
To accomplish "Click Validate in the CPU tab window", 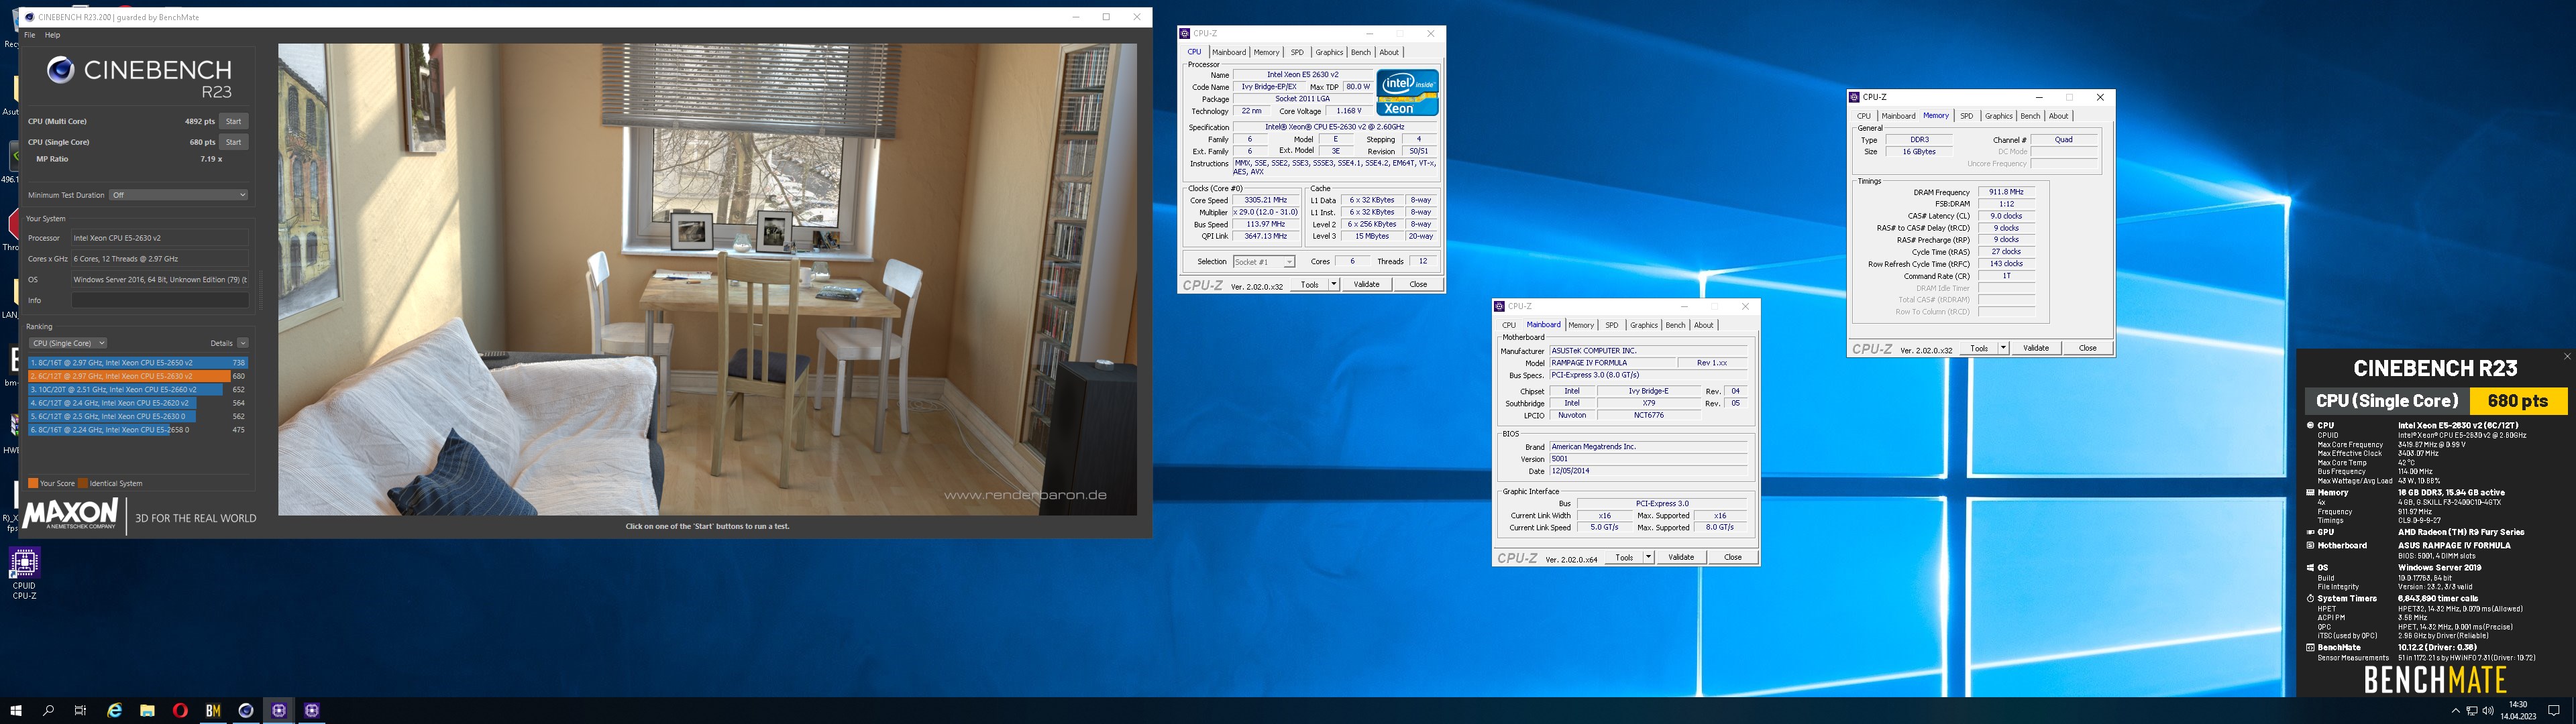I will pos(1366,285).
